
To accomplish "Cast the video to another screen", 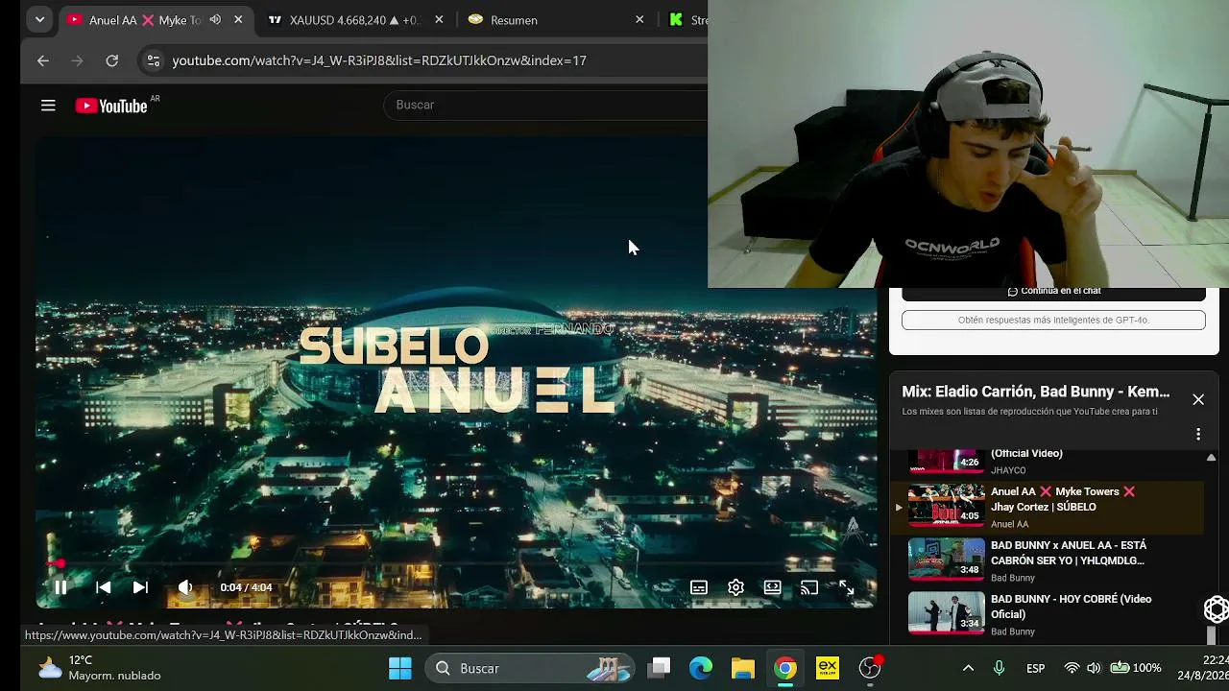I will 809,587.
